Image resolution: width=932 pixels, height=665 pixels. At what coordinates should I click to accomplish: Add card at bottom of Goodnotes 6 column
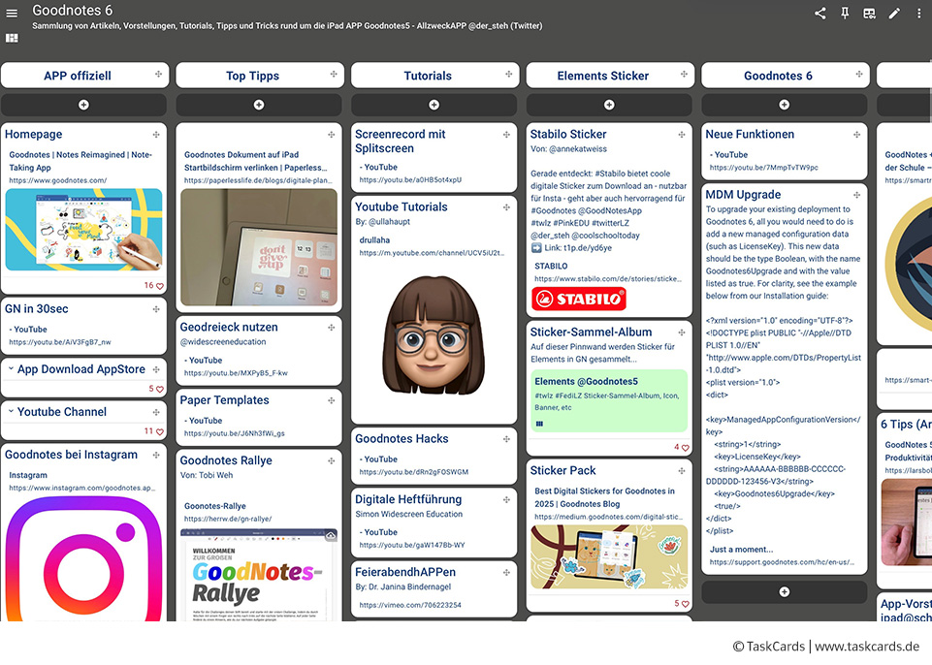point(785,592)
